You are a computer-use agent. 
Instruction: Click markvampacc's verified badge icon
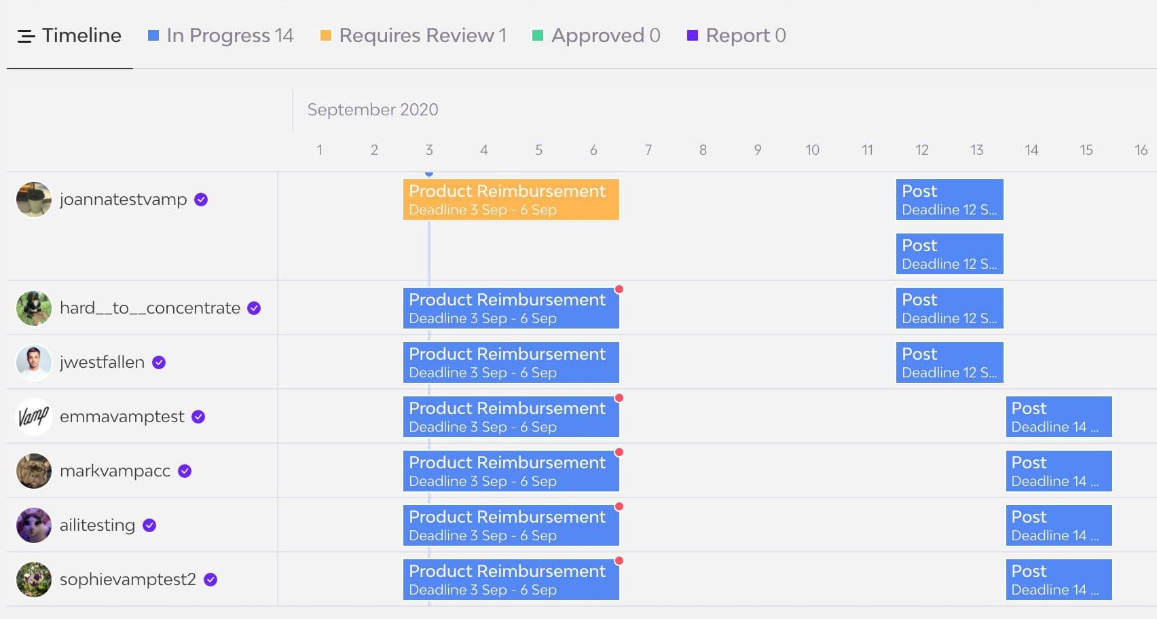click(x=185, y=470)
